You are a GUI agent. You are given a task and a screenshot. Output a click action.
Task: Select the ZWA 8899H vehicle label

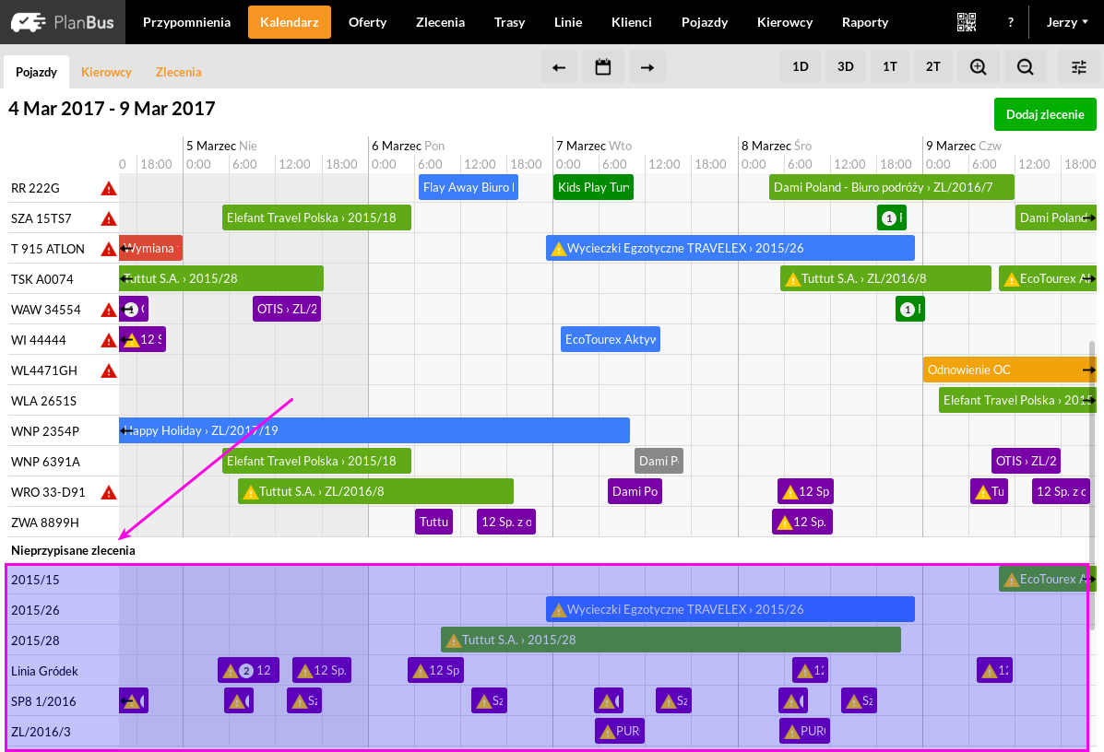click(45, 523)
